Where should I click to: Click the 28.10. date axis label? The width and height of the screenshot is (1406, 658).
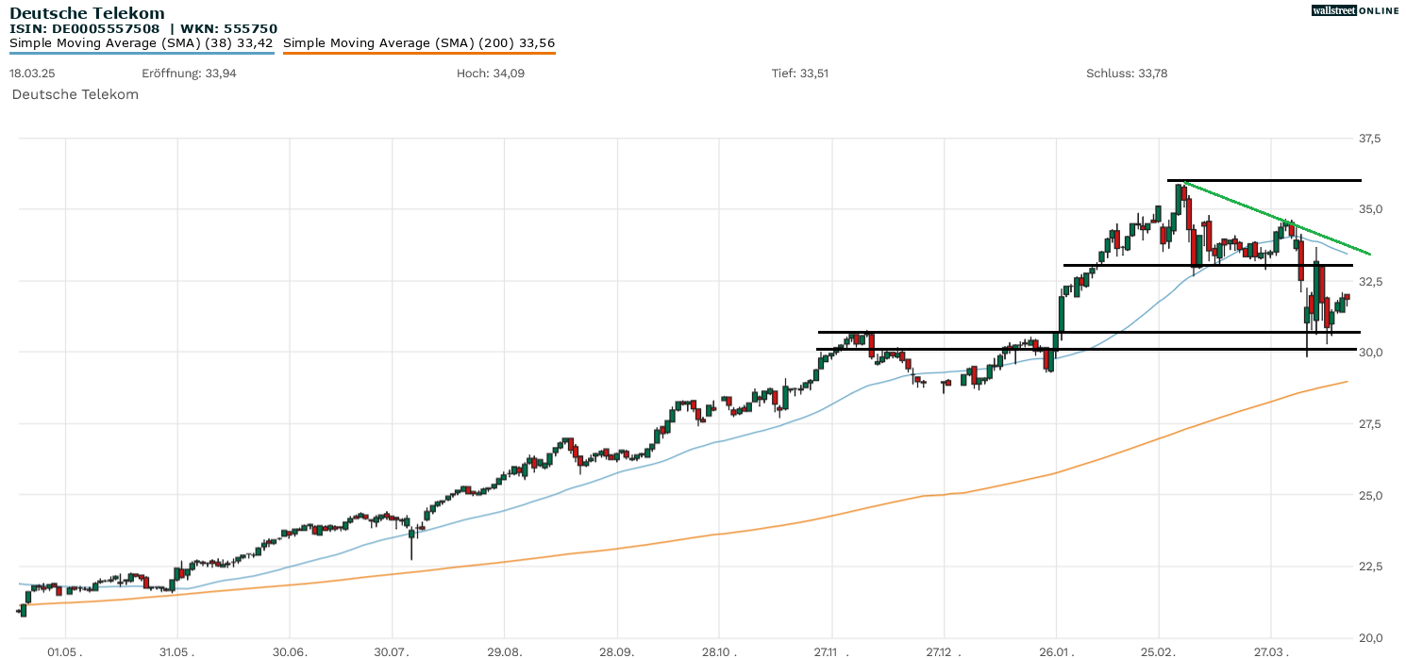click(x=718, y=650)
